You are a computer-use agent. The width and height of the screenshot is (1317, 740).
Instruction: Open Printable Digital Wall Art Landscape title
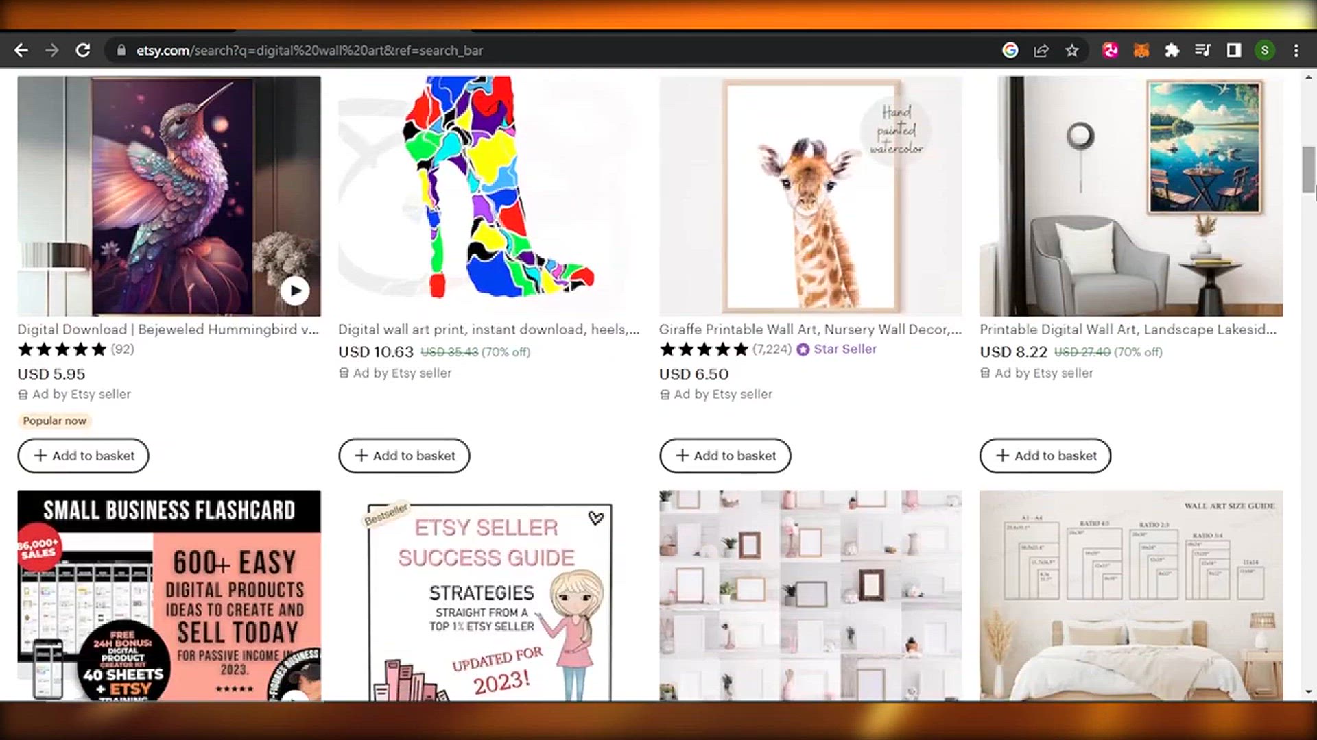1128,330
